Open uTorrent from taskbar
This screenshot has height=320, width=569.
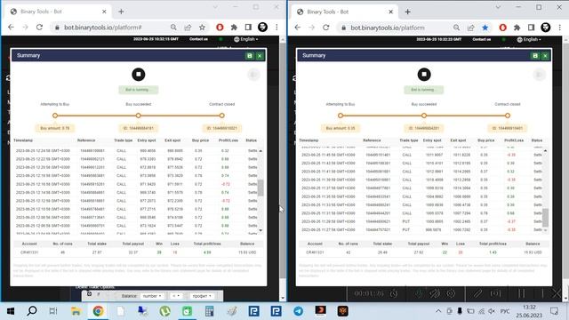[164, 311]
